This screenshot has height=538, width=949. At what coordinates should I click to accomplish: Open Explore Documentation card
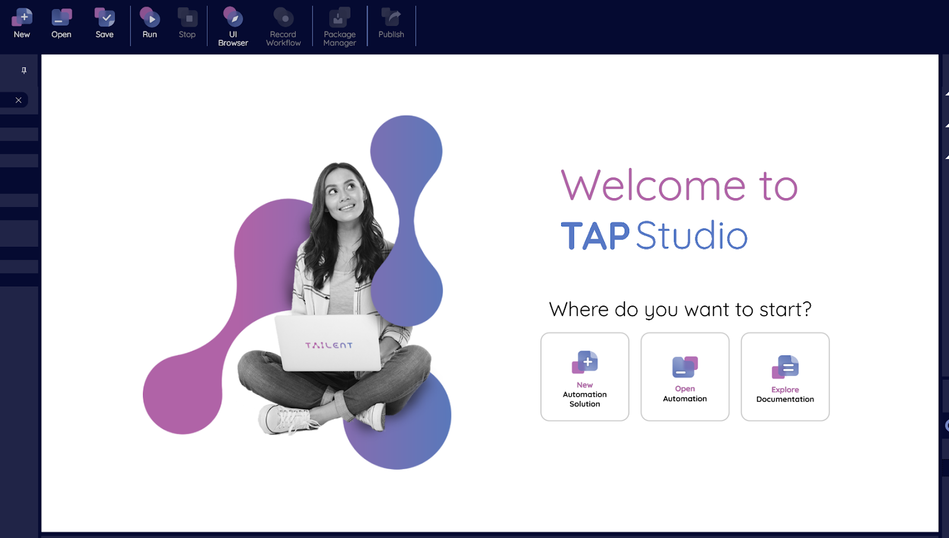tap(785, 377)
